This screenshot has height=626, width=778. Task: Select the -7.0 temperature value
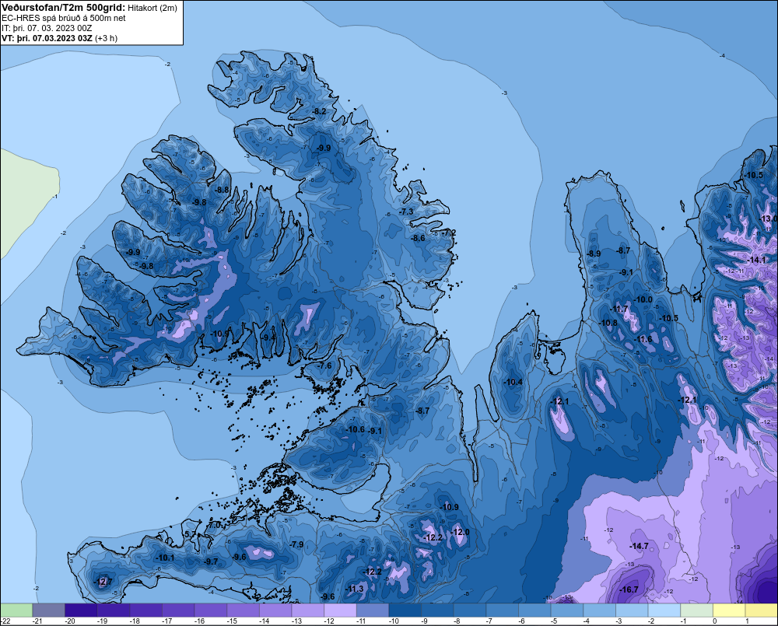point(214,525)
